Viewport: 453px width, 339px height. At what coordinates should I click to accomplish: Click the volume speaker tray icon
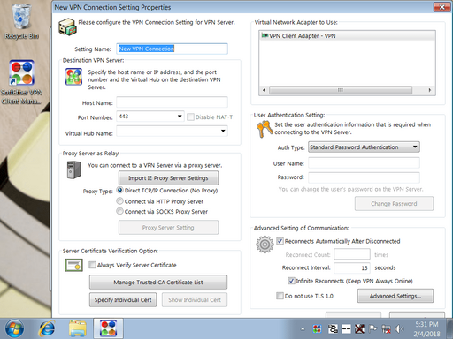point(399,328)
